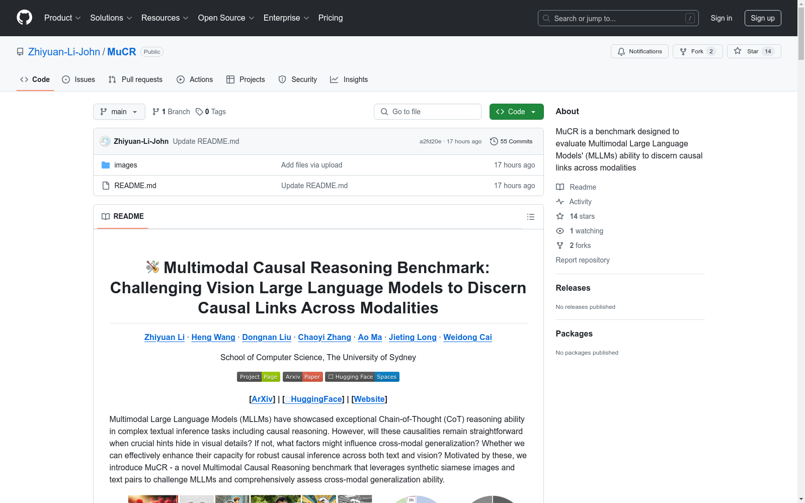
Task: Open Zhiyuan Li author link
Action: pos(165,337)
